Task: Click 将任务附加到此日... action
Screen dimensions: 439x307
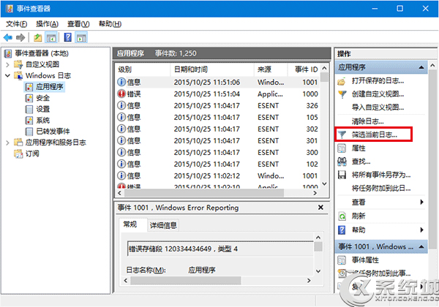Action: click(x=381, y=189)
